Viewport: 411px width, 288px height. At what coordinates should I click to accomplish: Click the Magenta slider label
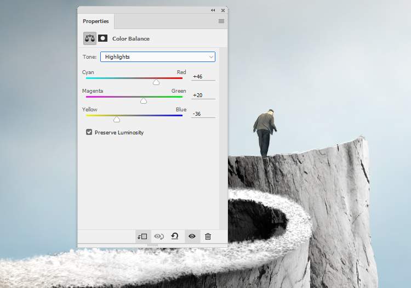point(93,91)
